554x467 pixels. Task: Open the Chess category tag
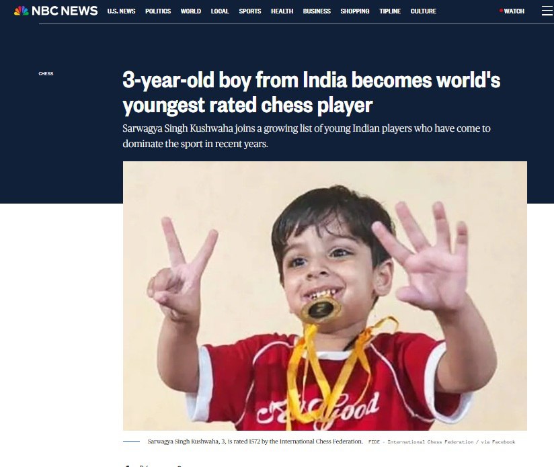pos(46,73)
